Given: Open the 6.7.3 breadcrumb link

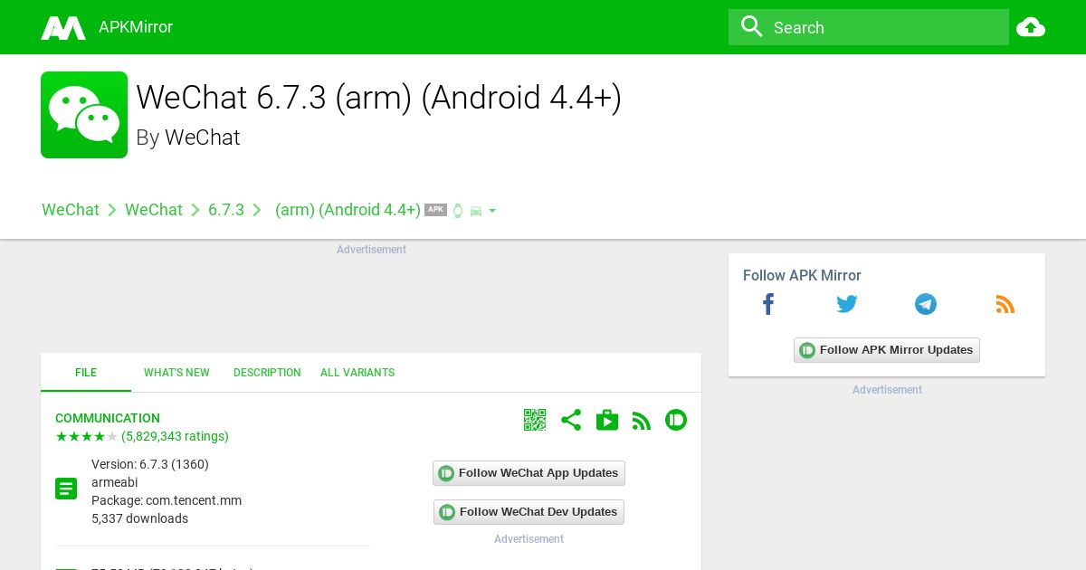Looking at the screenshot, I should (226, 210).
